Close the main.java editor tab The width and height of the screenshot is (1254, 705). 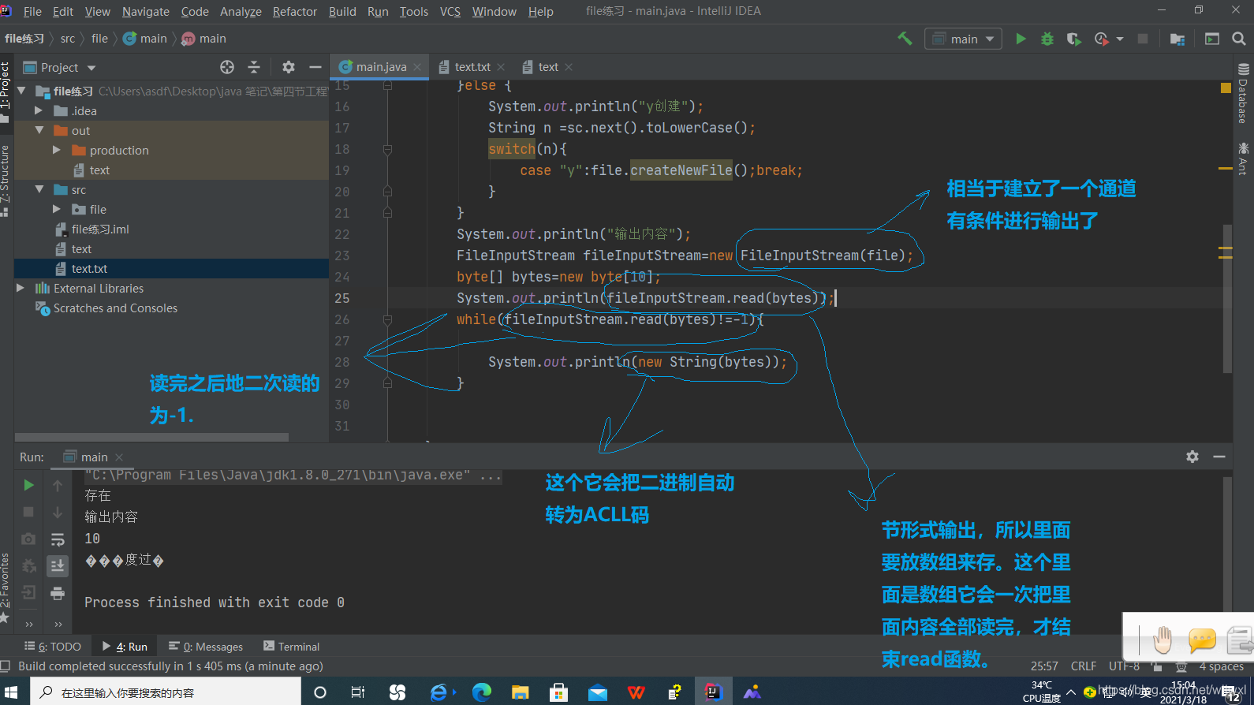coord(417,67)
